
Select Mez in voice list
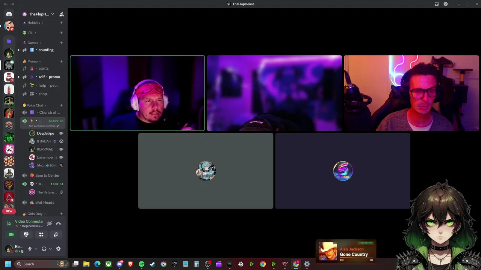pyautogui.click(x=45, y=165)
